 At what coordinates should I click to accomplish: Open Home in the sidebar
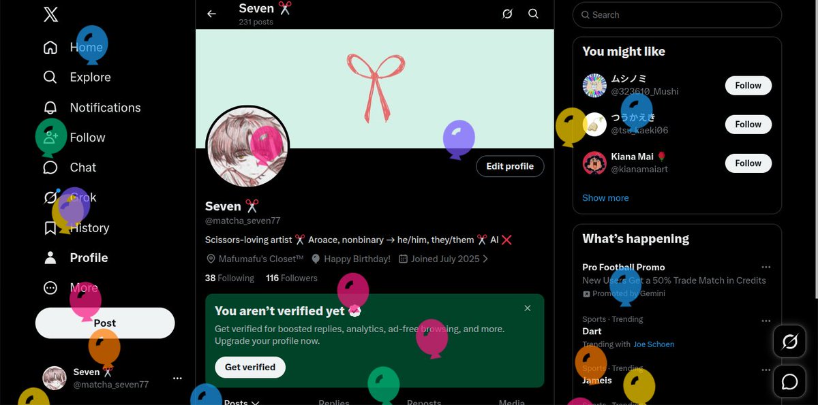click(73, 48)
